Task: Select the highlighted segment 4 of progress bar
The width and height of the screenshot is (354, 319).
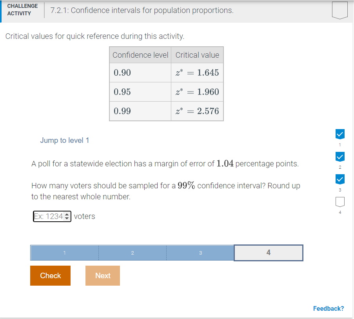Action: pyautogui.click(x=268, y=253)
